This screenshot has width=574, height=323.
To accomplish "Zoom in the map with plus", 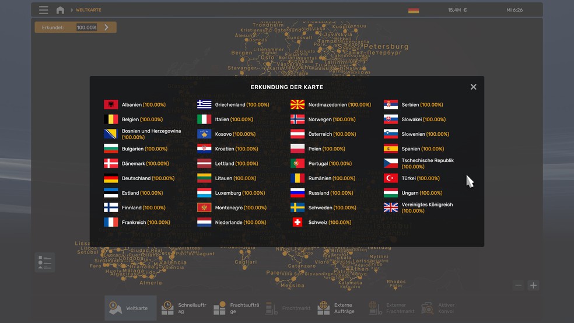I will [x=533, y=285].
